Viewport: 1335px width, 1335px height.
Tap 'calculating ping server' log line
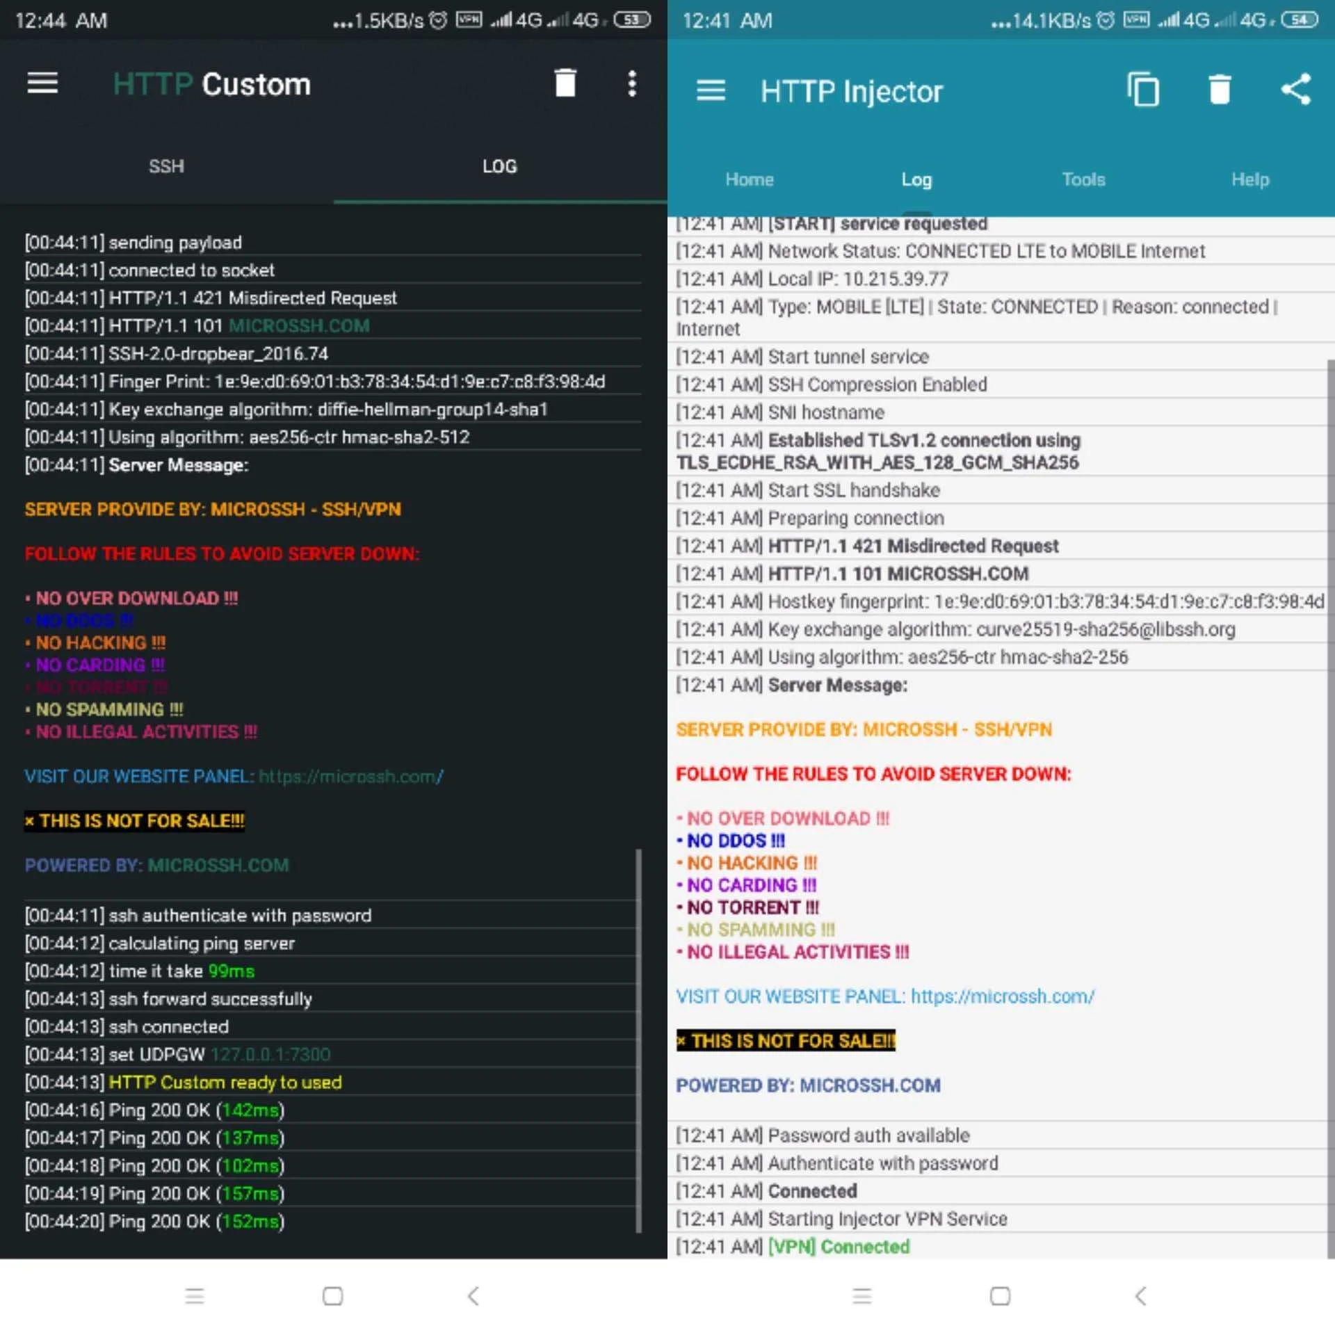pyautogui.click(x=160, y=944)
